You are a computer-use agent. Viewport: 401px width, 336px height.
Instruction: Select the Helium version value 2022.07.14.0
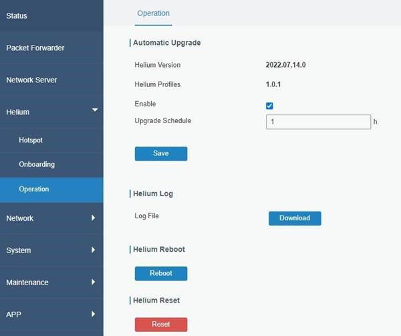click(x=285, y=65)
